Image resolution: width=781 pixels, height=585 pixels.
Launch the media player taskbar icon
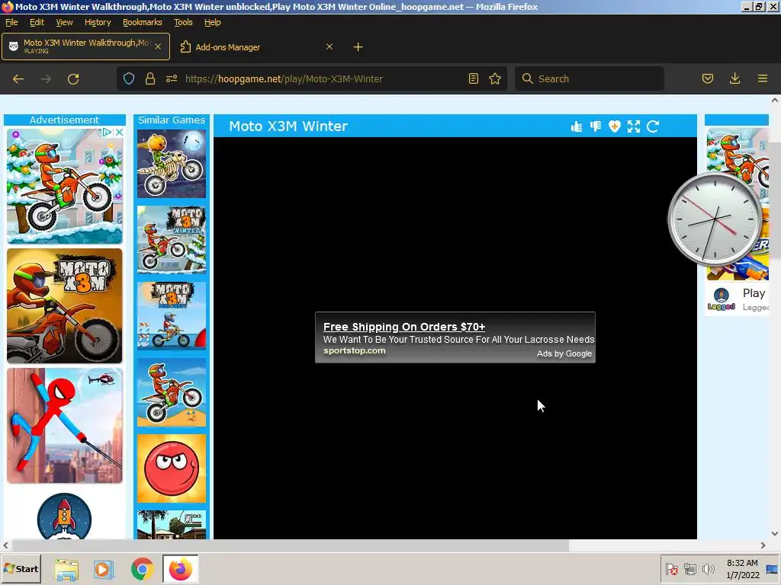(x=104, y=569)
